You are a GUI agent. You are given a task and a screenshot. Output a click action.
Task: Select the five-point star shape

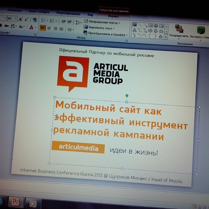tap(161, 36)
